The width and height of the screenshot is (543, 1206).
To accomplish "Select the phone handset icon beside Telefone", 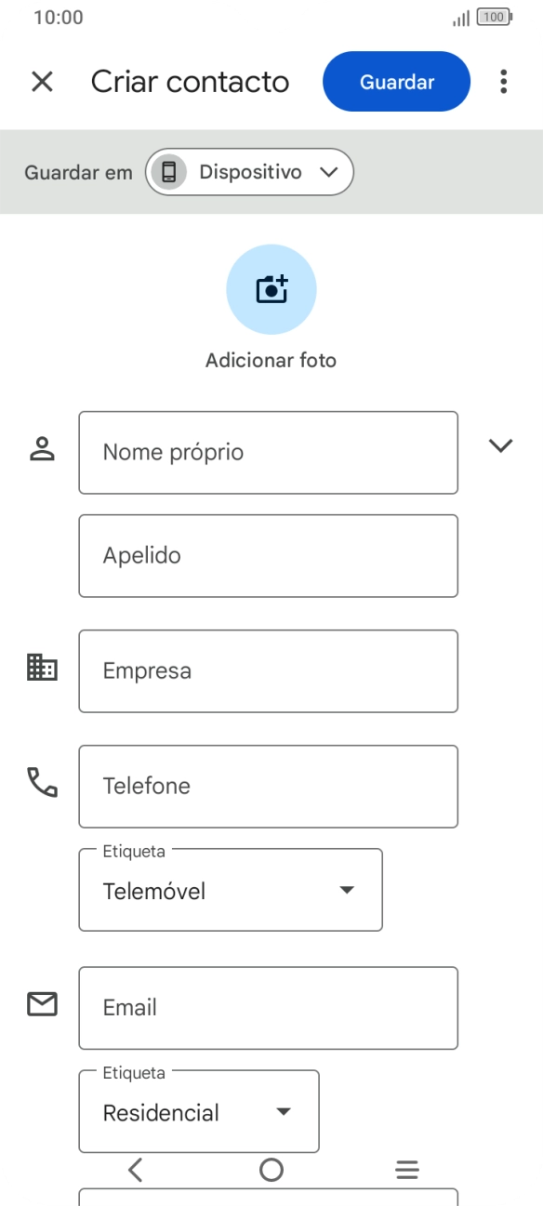I will 41,782.
